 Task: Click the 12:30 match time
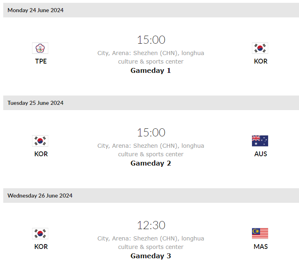pyautogui.click(x=151, y=225)
